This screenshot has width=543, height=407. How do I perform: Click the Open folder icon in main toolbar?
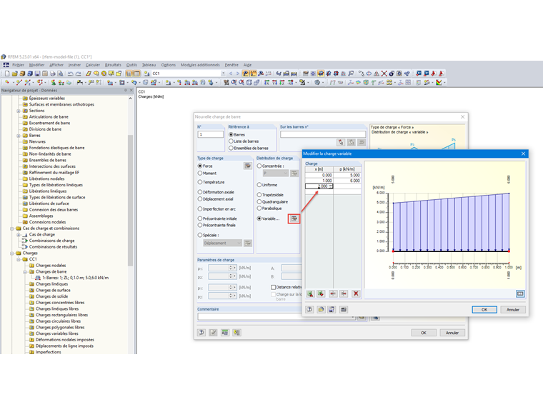[x=14, y=74]
